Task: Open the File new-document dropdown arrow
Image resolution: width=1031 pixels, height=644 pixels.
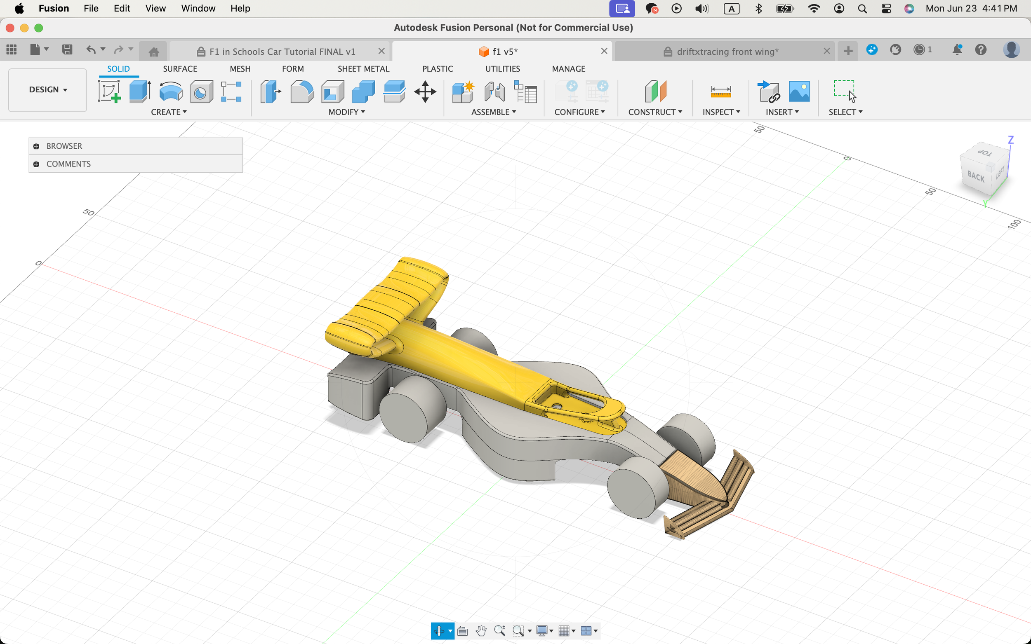Action: 47,49
